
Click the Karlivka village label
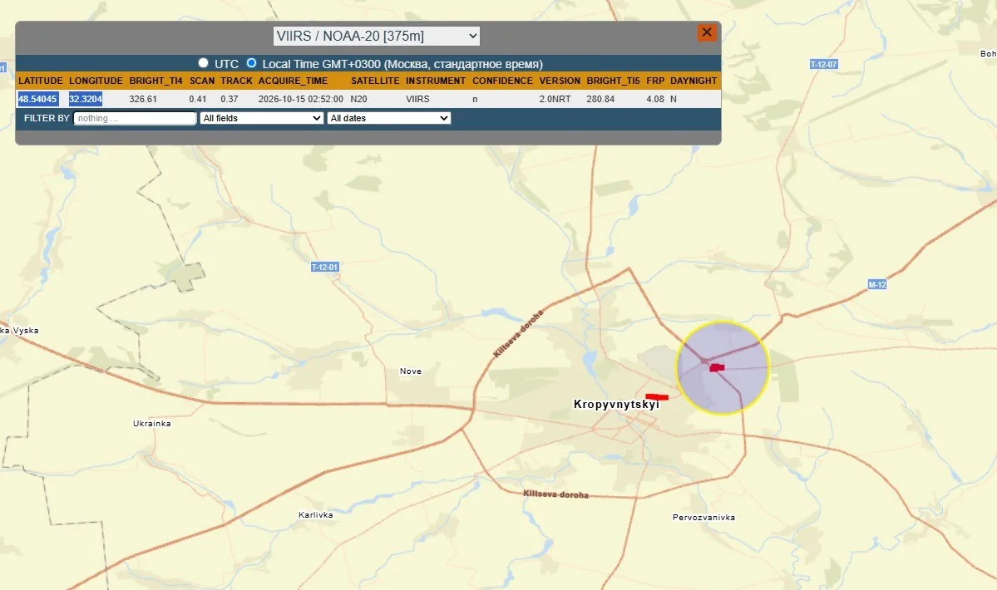[316, 515]
